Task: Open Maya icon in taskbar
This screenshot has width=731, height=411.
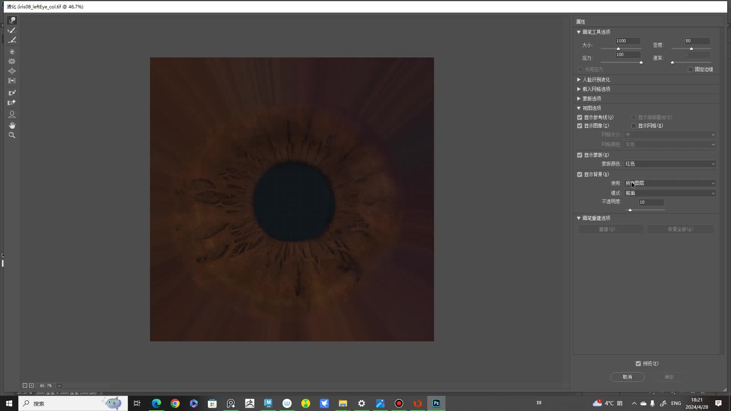Action: tap(268, 403)
